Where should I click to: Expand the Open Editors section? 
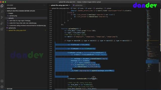(11, 8)
